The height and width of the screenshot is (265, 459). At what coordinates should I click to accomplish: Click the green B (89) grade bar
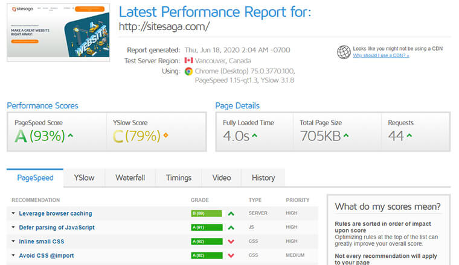pyautogui.click(x=206, y=213)
